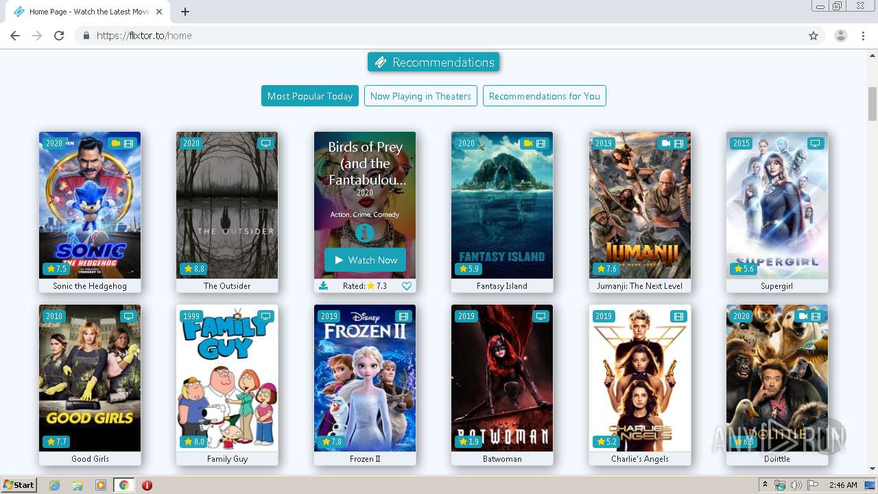
Task: Select Most Popular Today tab
Action: pyautogui.click(x=310, y=96)
